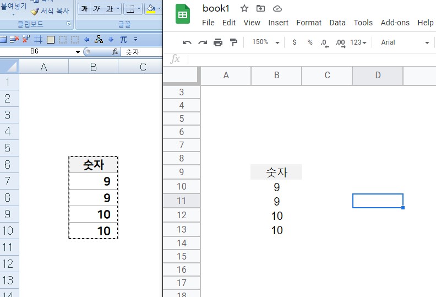The image size is (436, 297).
Task: Click Excel select-all corner triangle
Action: (9, 67)
